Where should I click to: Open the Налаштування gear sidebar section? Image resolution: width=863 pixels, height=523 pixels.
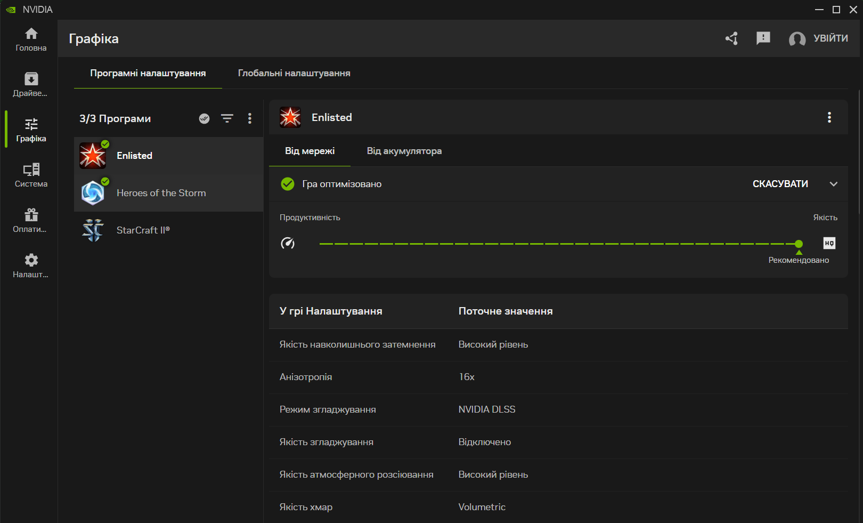pos(31,266)
